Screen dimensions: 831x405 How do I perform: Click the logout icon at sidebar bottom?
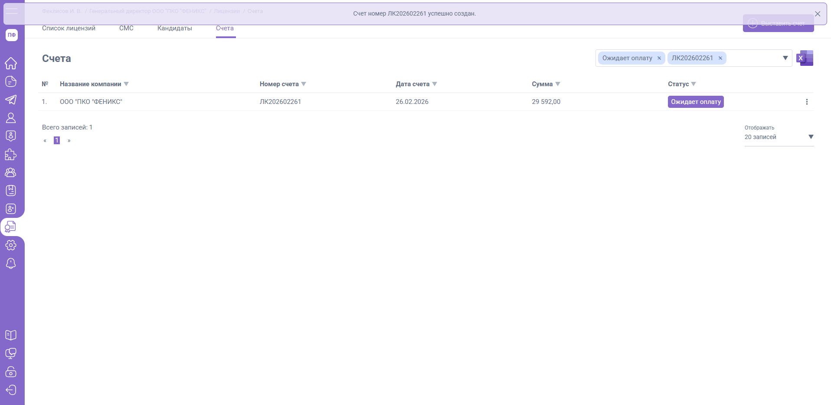click(11, 390)
